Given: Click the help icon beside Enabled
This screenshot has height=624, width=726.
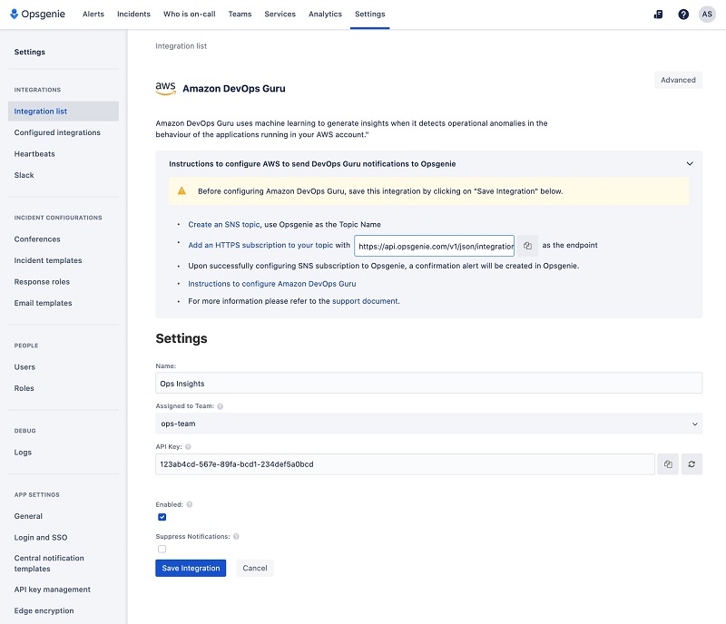Looking at the screenshot, I should [x=190, y=504].
